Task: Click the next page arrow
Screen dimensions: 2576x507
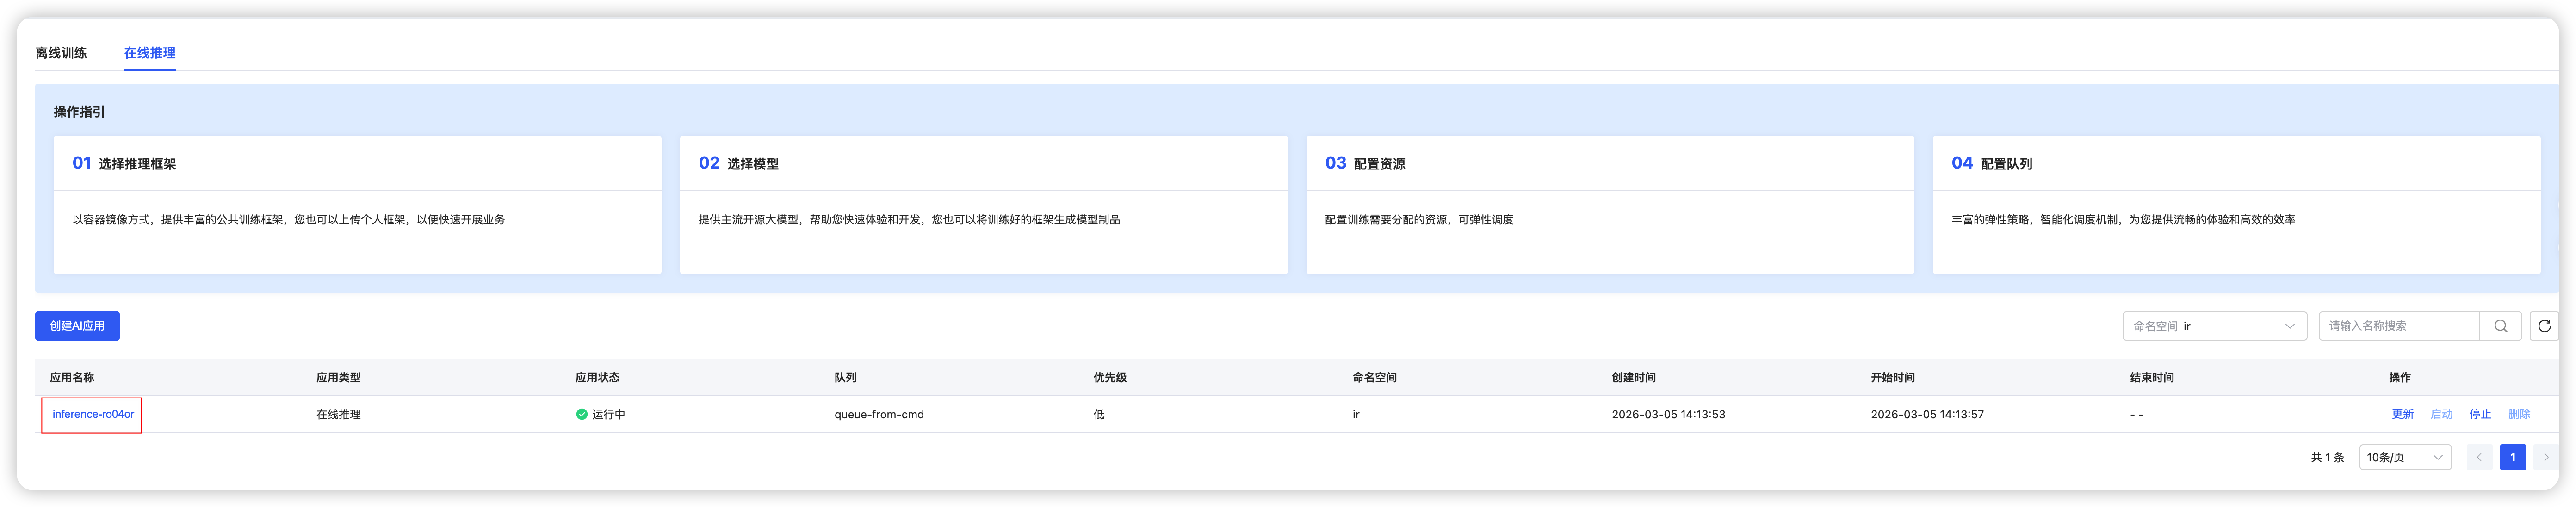Action: click(x=2546, y=457)
